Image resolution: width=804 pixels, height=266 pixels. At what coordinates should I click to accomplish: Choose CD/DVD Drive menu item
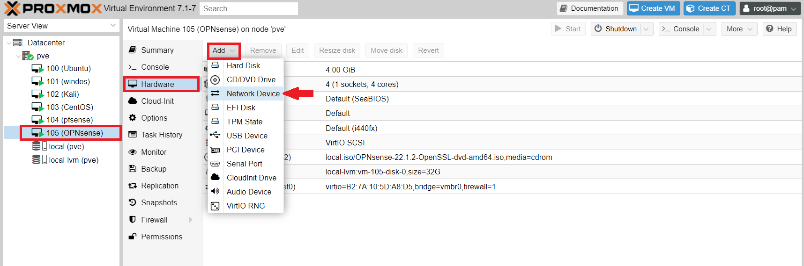coord(246,79)
